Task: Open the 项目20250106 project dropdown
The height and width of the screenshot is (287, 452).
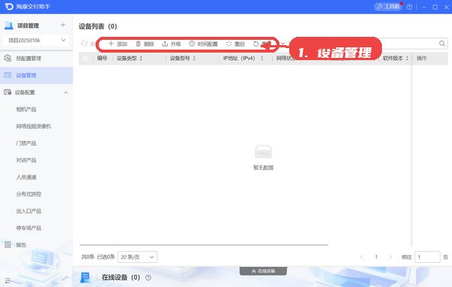Action: [37, 41]
